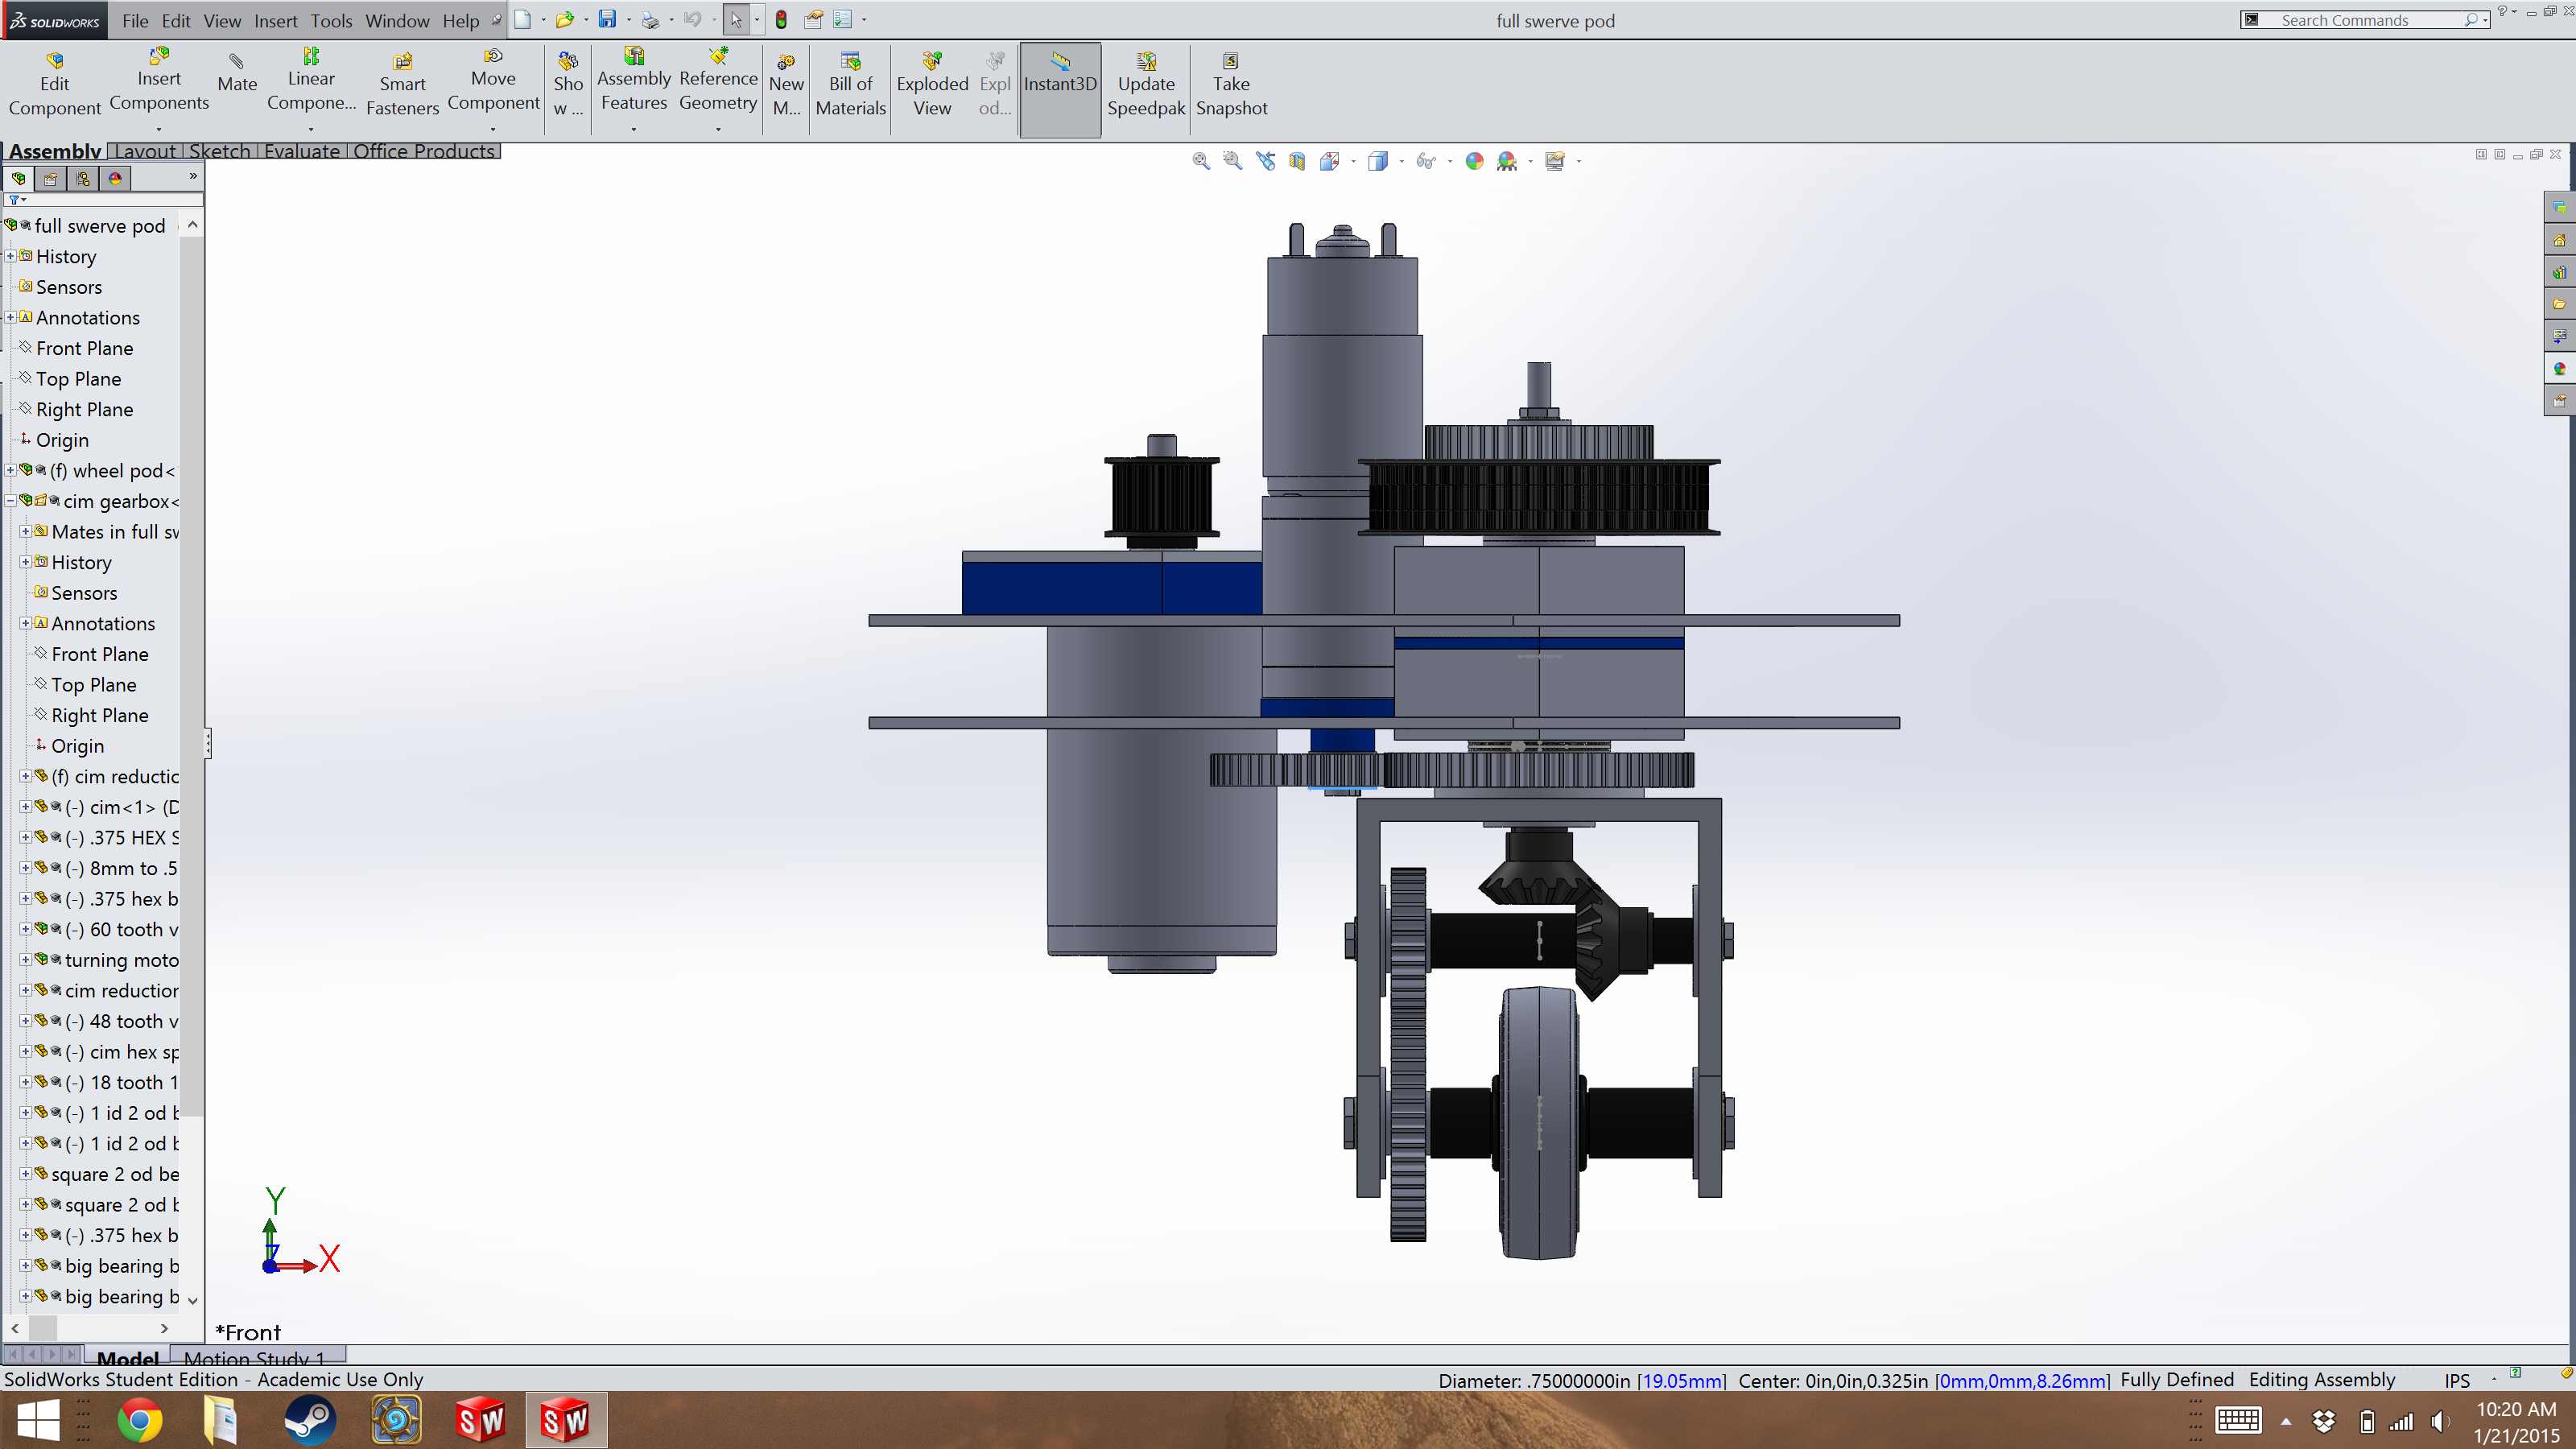
Task: Select the Mate tool
Action: coord(237,75)
